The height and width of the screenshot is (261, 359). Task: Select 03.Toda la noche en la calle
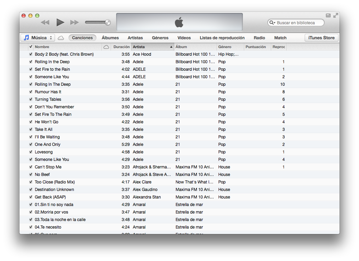[x=60, y=220]
